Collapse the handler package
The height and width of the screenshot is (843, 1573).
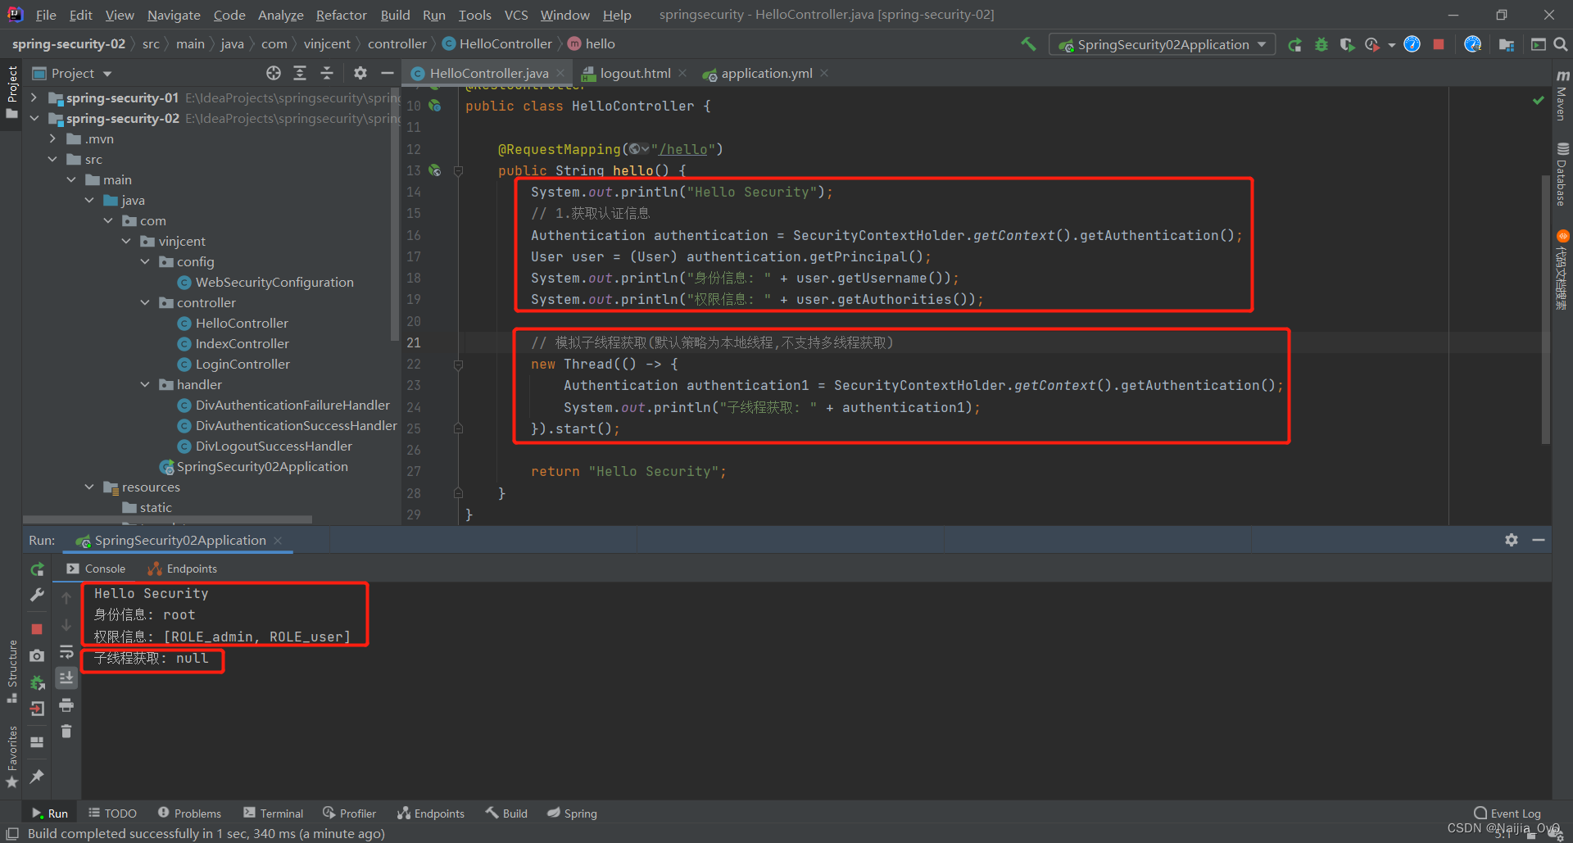(145, 384)
